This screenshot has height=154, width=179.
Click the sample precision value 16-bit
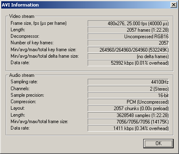pos(128,95)
